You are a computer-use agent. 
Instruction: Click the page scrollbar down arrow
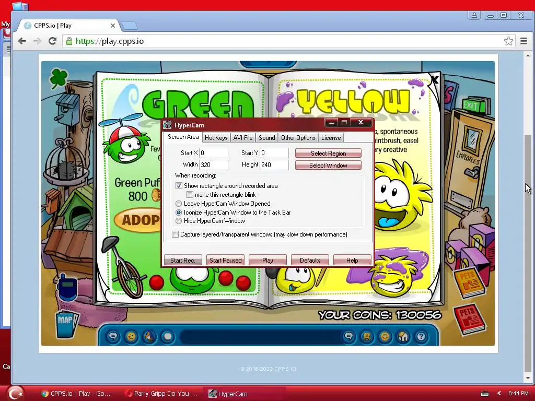[x=528, y=378]
